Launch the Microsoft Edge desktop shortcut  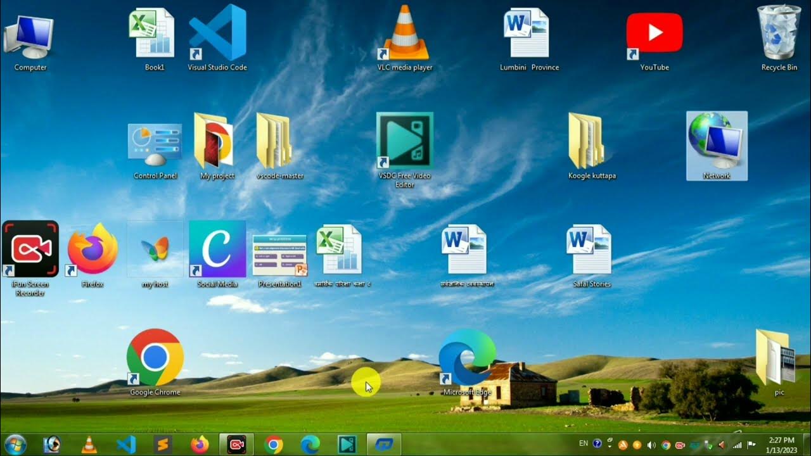pyautogui.click(x=467, y=363)
